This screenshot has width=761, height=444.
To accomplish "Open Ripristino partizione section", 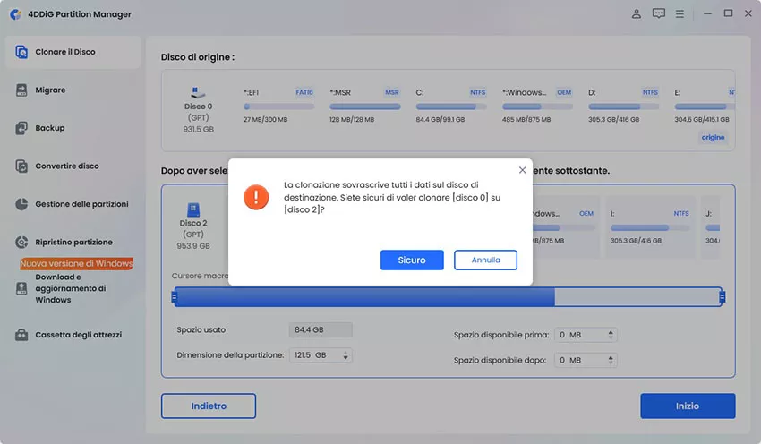I will 73,242.
